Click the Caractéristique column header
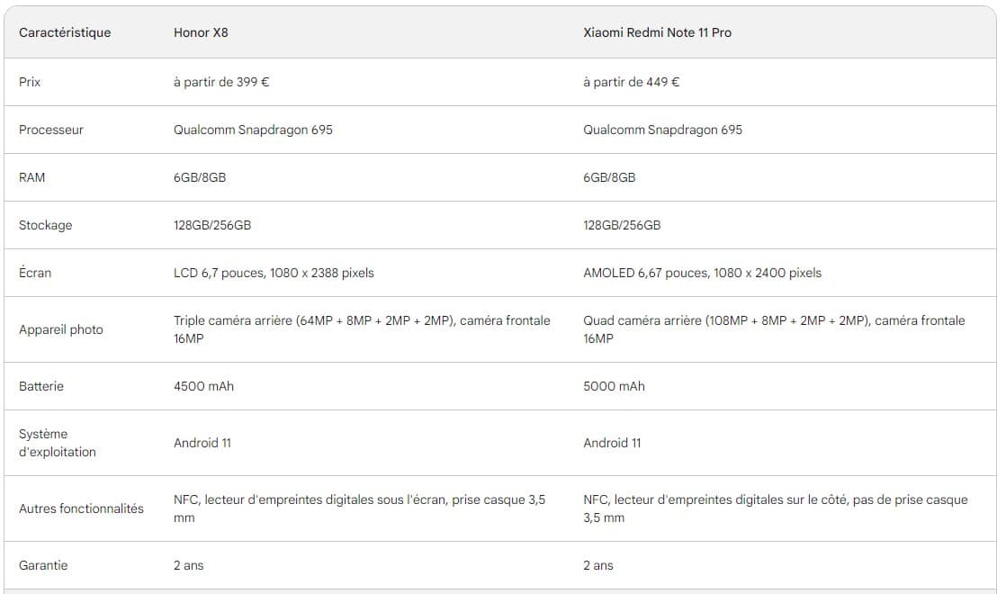This screenshot has width=1006, height=594. 65,32
